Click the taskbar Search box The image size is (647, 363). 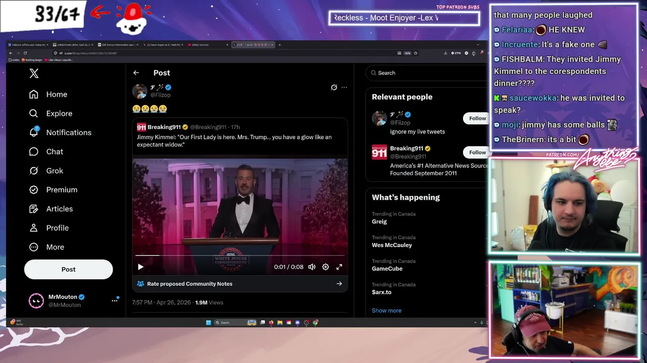point(236,323)
